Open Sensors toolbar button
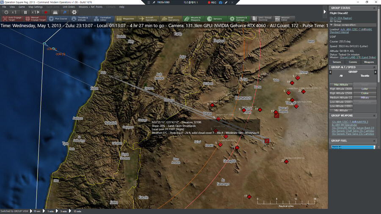 coord(216,19)
